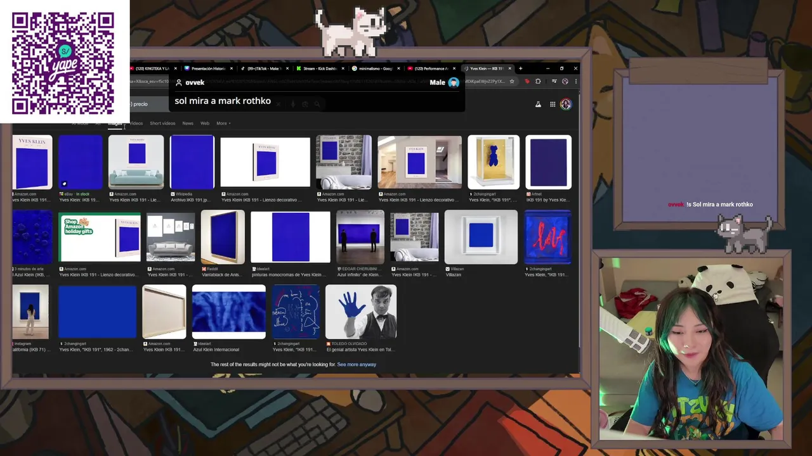
Task: Open Google Labs flask icon
Action: pos(538,104)
